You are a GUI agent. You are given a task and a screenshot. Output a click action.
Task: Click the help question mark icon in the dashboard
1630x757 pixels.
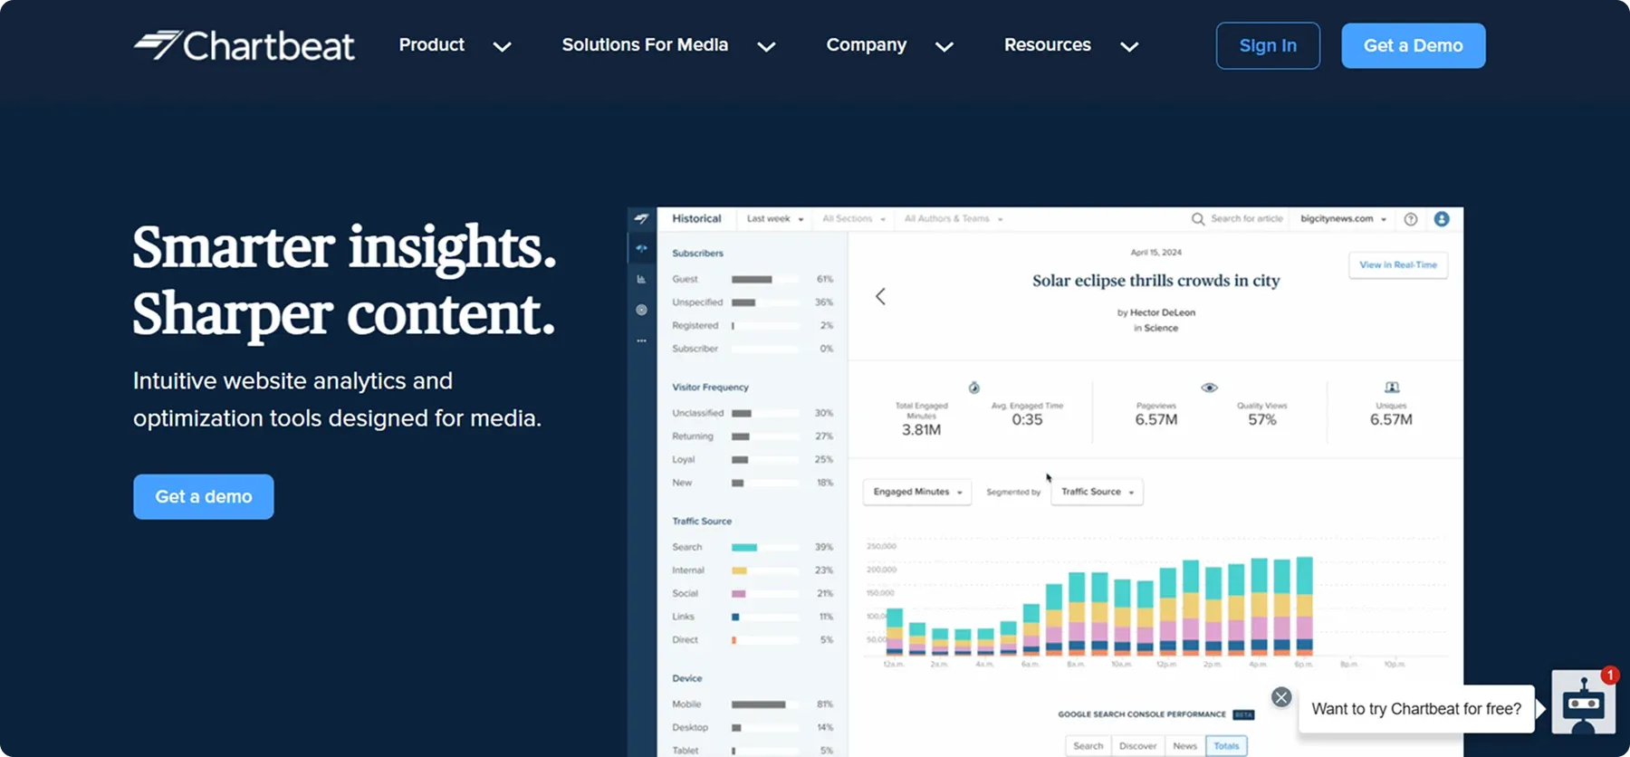(1411, 219)
